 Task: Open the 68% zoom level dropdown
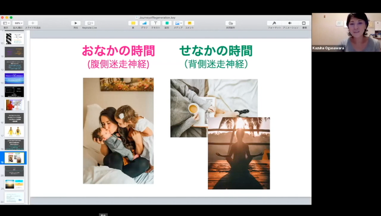pyautogui.click(x=18, y=23)
